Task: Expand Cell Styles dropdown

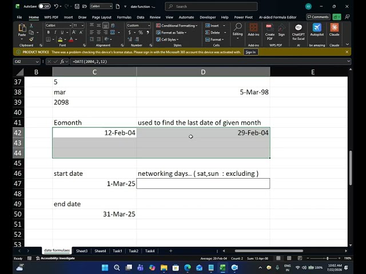Action: point(167,39)
